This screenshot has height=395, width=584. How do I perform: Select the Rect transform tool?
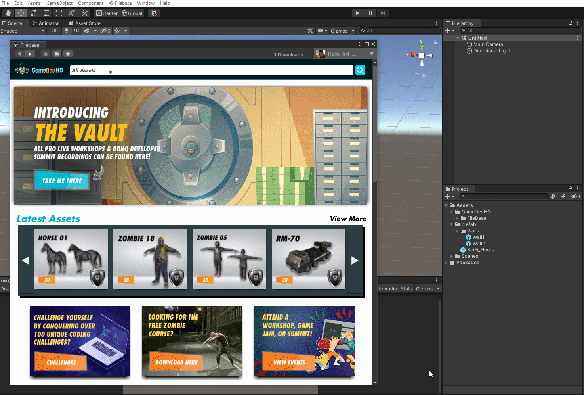[x=59, y=13]
